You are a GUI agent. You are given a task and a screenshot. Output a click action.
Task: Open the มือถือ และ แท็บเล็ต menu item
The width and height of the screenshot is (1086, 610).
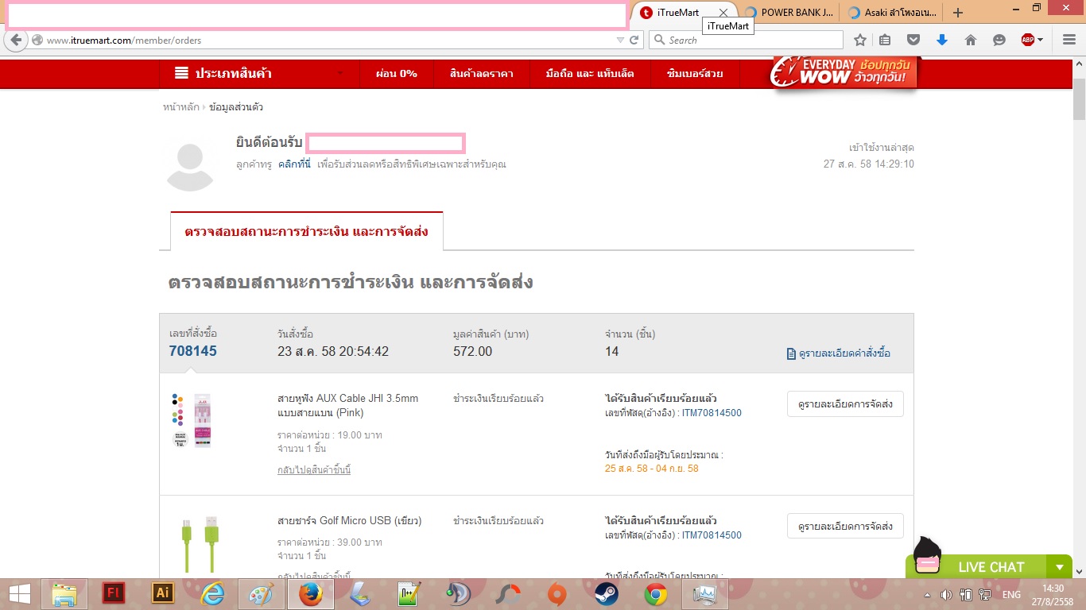(590, 73)
